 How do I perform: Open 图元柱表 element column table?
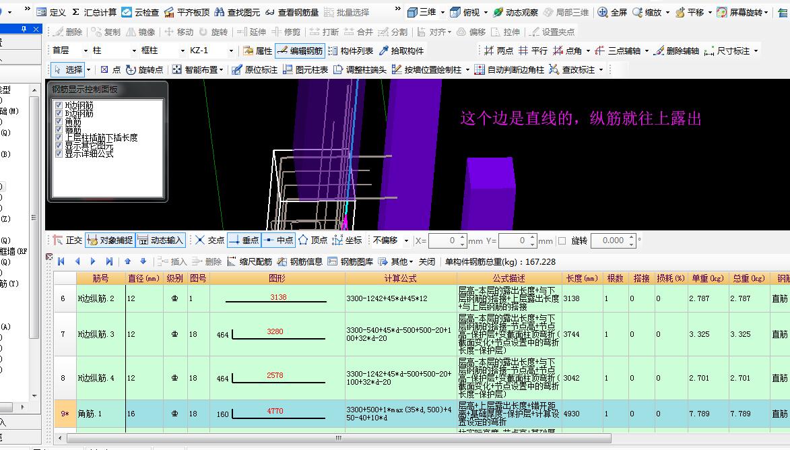point(305,70)
